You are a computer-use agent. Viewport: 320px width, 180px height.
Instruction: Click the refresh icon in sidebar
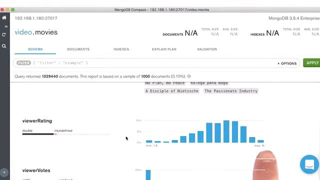coord(4,35)
